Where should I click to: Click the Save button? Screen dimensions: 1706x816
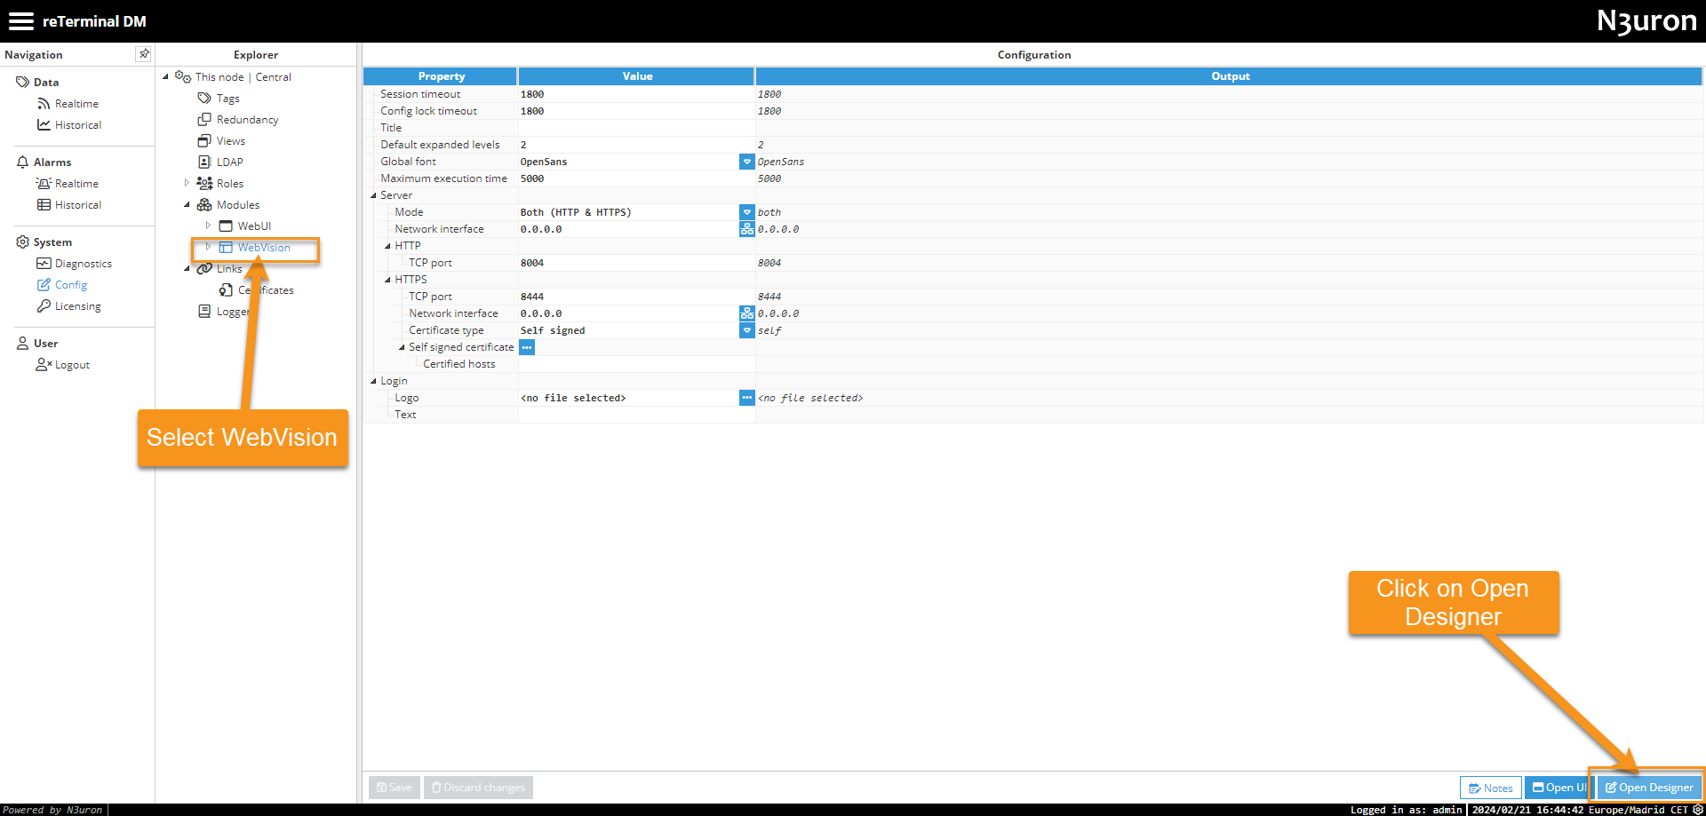pos(395,788)
